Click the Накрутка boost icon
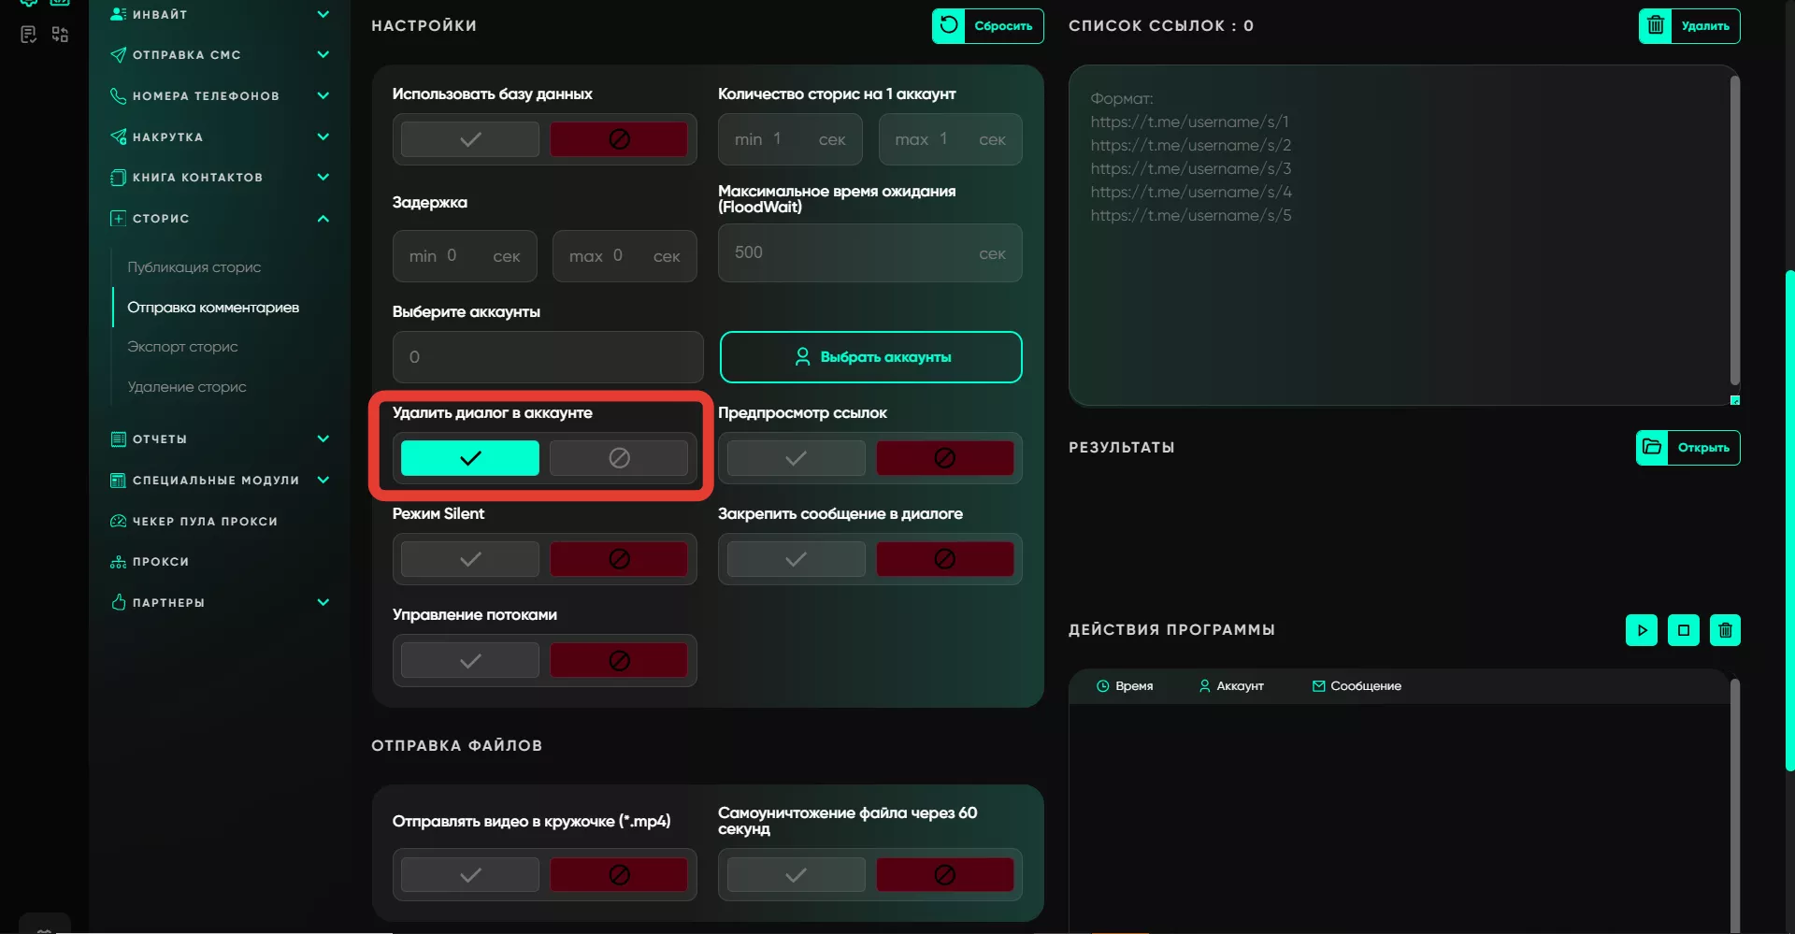Image resolution: width=1795 pixels, height=934 pixels. tap(118, 137)
